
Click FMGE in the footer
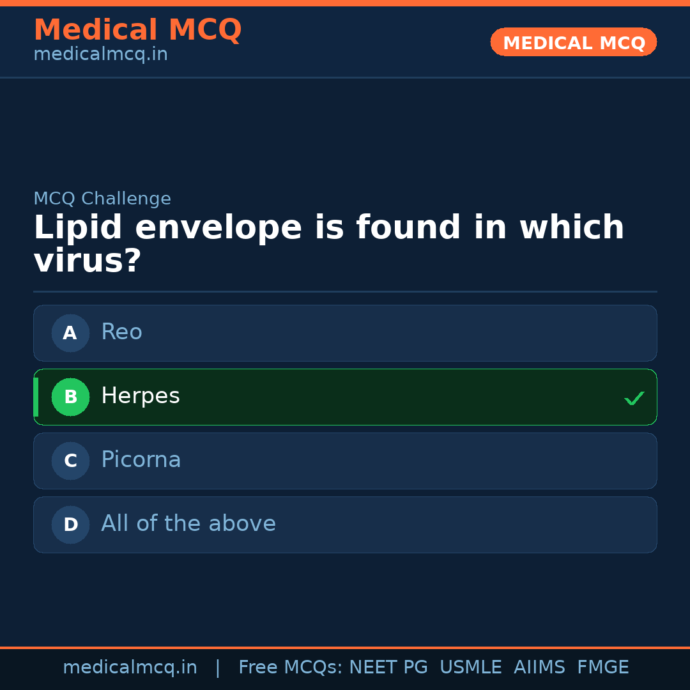(603, 668)
